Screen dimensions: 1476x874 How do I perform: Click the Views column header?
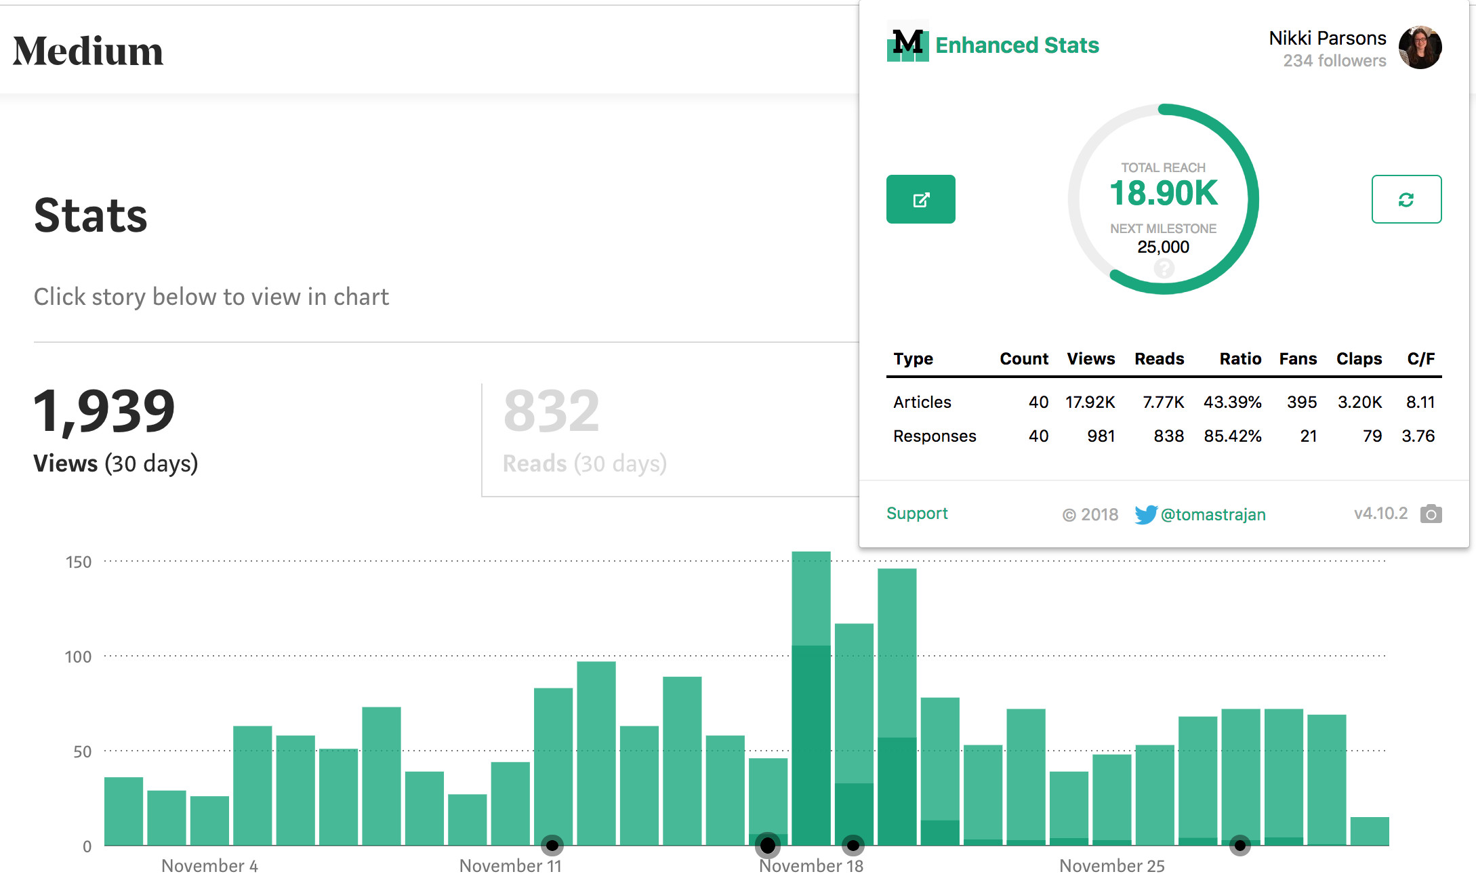click(1091, 358)
